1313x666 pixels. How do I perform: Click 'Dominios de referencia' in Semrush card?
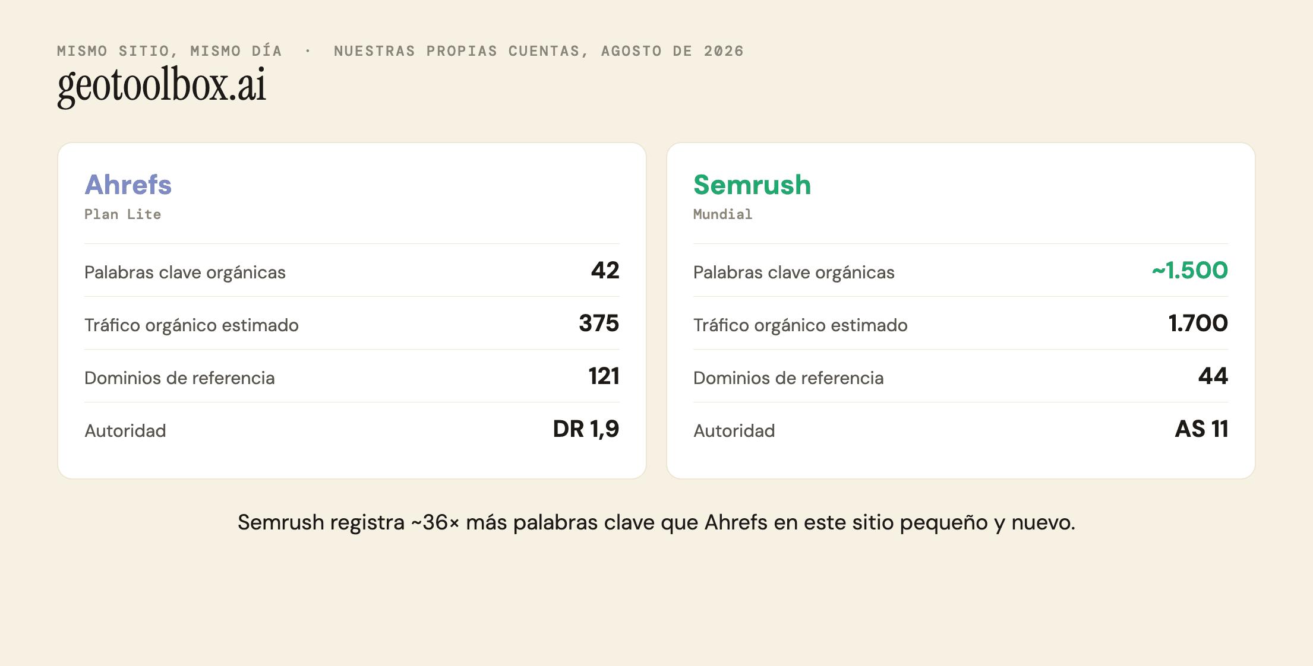(x=788, y=378)
